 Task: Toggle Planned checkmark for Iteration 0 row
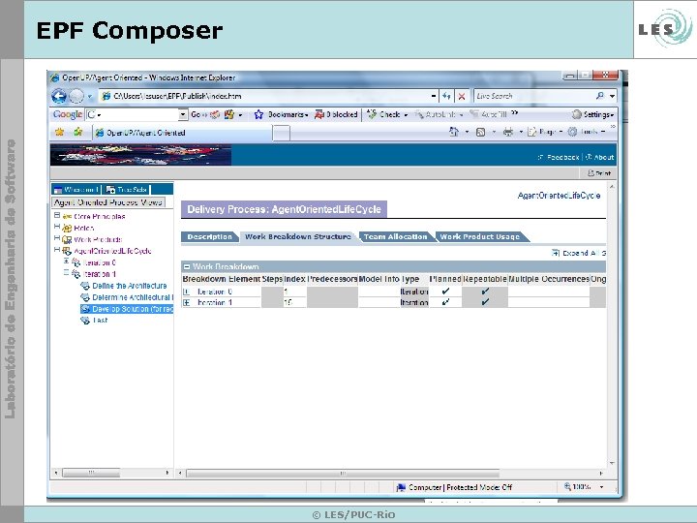click(445, 292)
